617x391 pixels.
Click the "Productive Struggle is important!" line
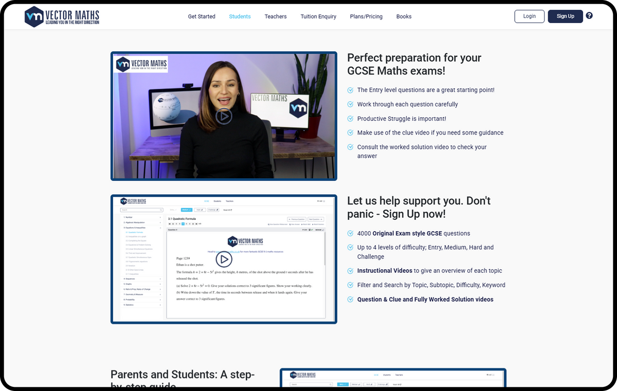(x=402, y=119)
